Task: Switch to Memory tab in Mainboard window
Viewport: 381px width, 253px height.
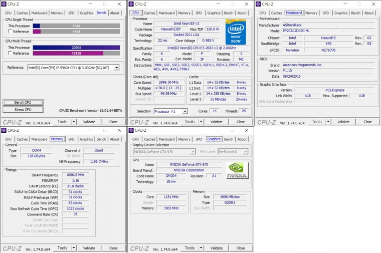Action: pyautogui.click(x=311, y=13)
